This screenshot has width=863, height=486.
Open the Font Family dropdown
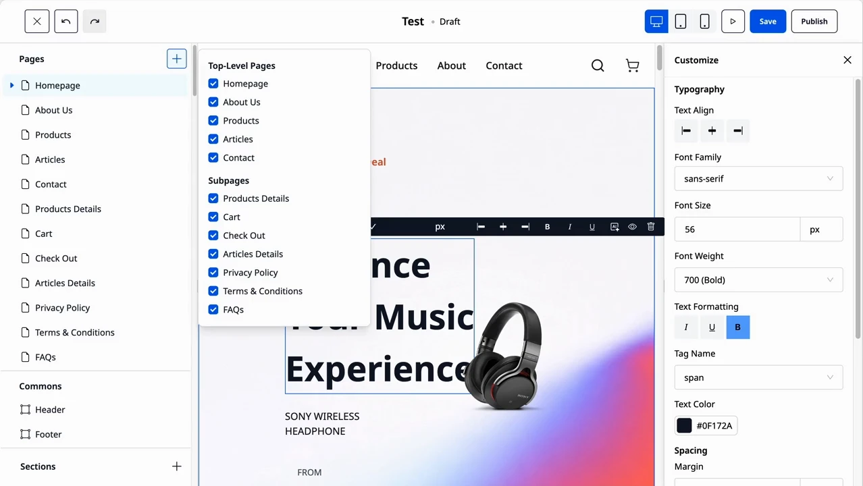coord(758,179)
